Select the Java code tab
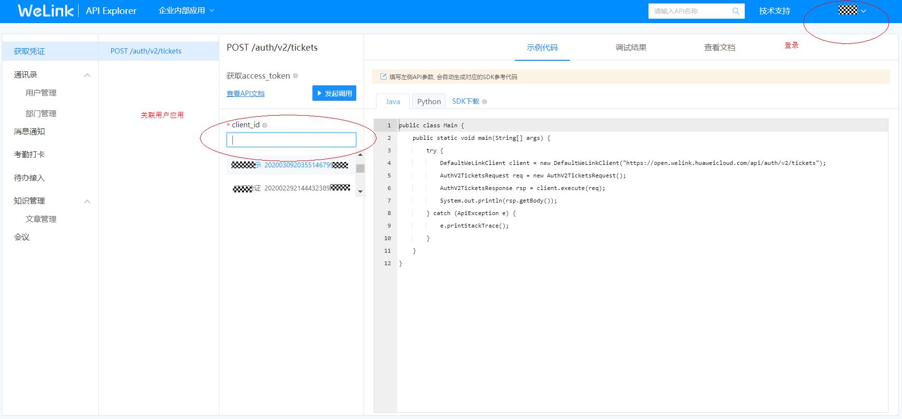 [x=393, y=102]
